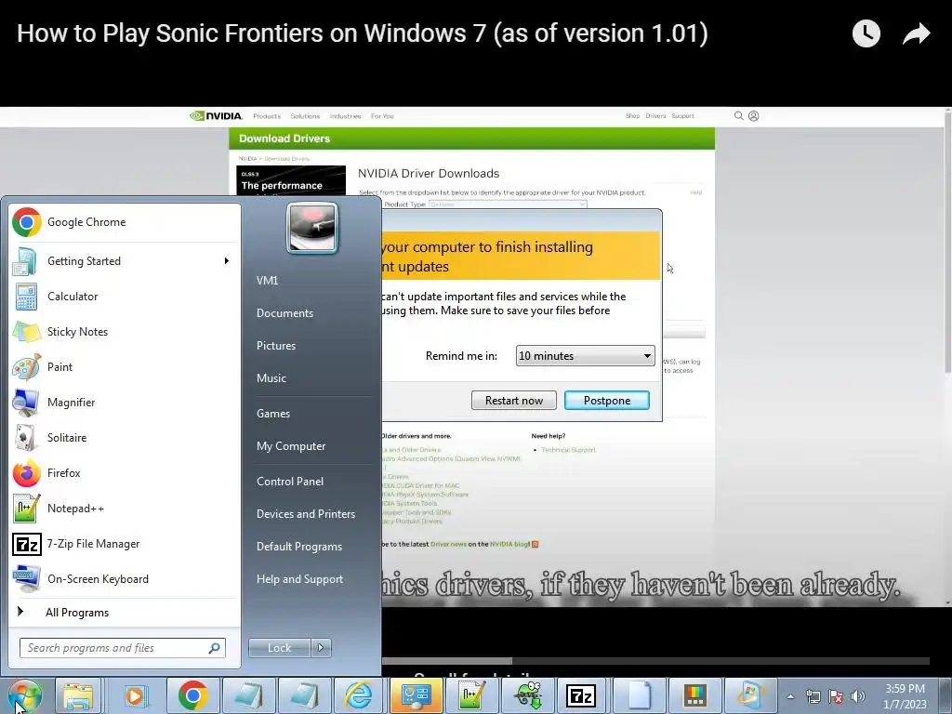Click the volume speaker tray icon
952x714 pixels.
tap(857, 696)
